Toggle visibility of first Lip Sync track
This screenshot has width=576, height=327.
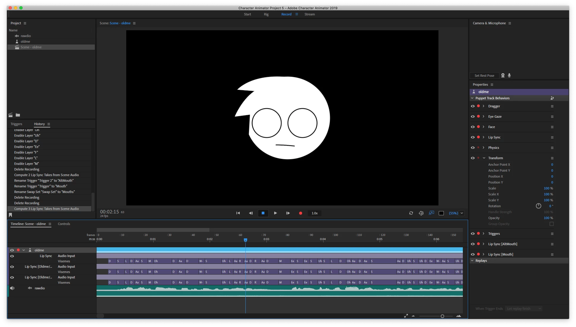[12, 256]
